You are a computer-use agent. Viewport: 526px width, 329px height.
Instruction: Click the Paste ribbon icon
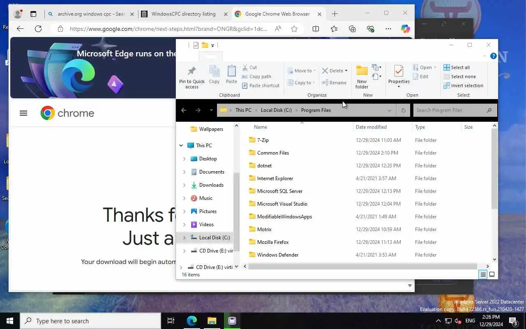click(x=231, y=74)
